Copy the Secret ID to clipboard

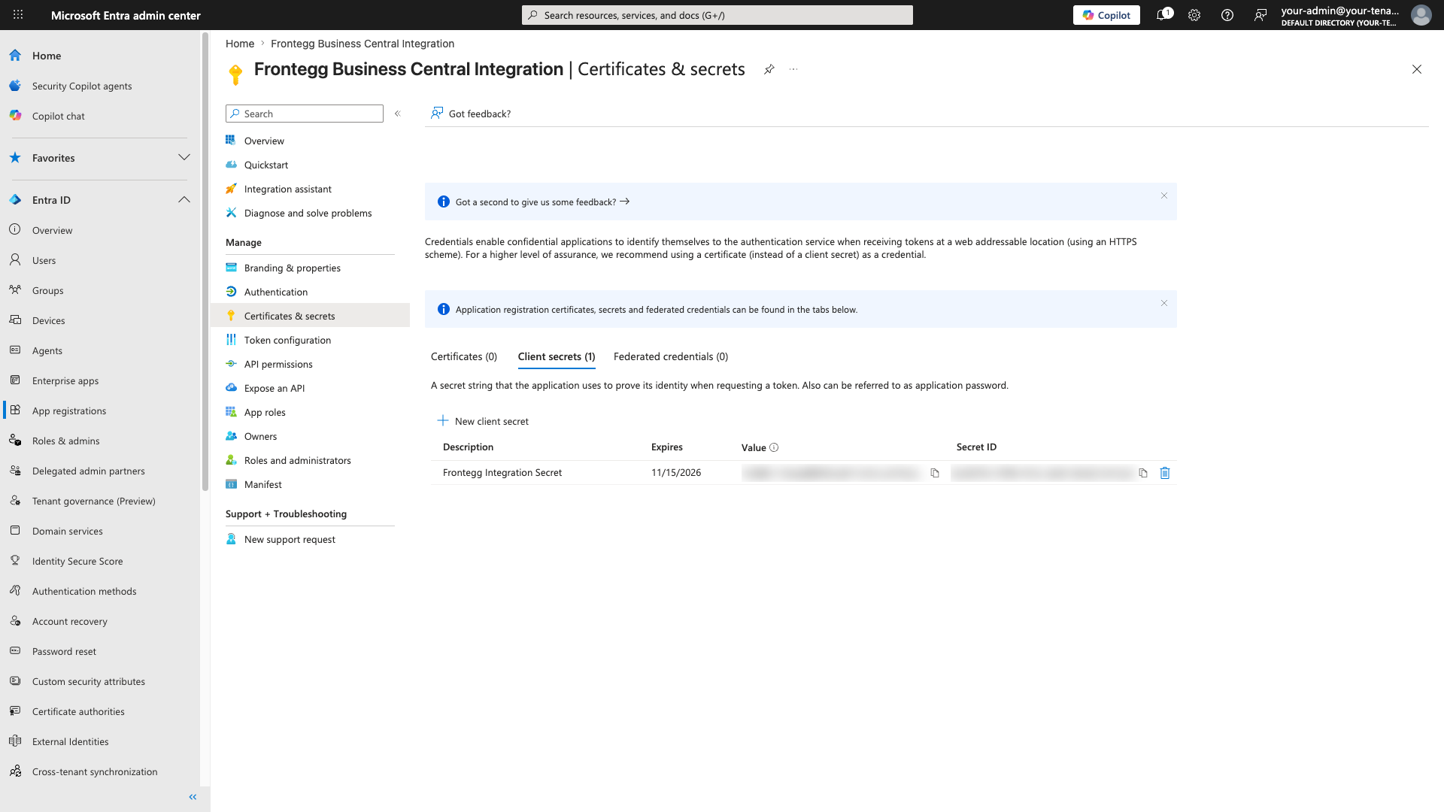[1143, 473]
